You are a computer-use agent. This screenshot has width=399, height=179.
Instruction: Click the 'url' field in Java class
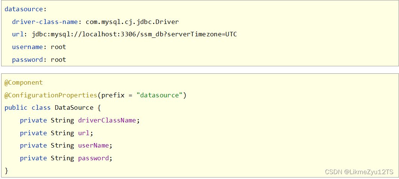pos(84,133)
